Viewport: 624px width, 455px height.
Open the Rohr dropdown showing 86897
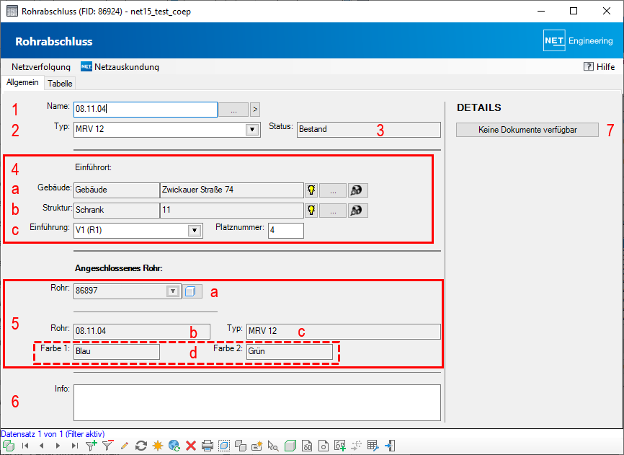(x=172, y=291)
